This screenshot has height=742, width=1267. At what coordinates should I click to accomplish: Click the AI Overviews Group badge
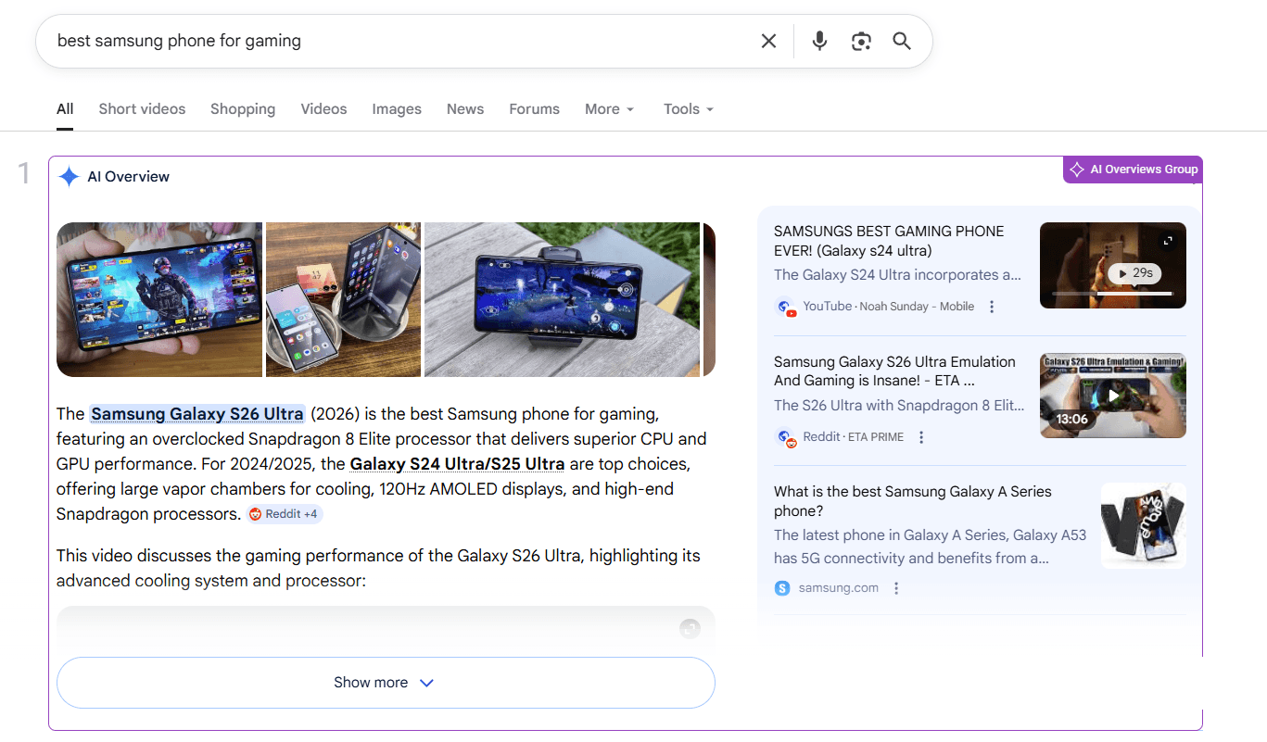click(1132, 170)
